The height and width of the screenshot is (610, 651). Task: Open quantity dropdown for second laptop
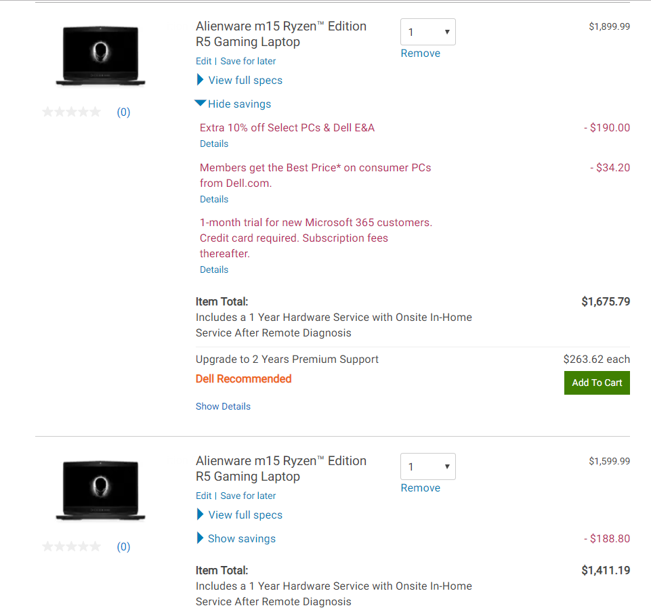(427, 466)
